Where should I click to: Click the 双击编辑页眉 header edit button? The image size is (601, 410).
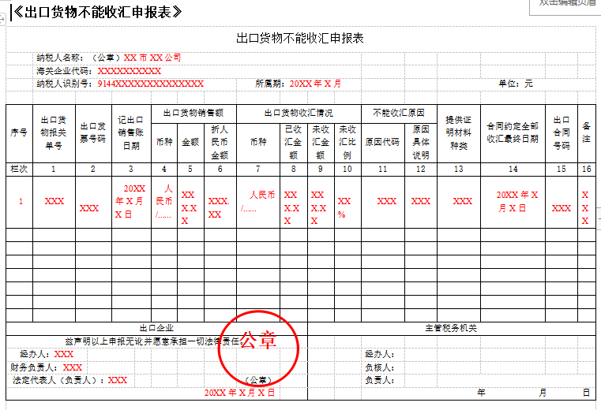point(566,4)
